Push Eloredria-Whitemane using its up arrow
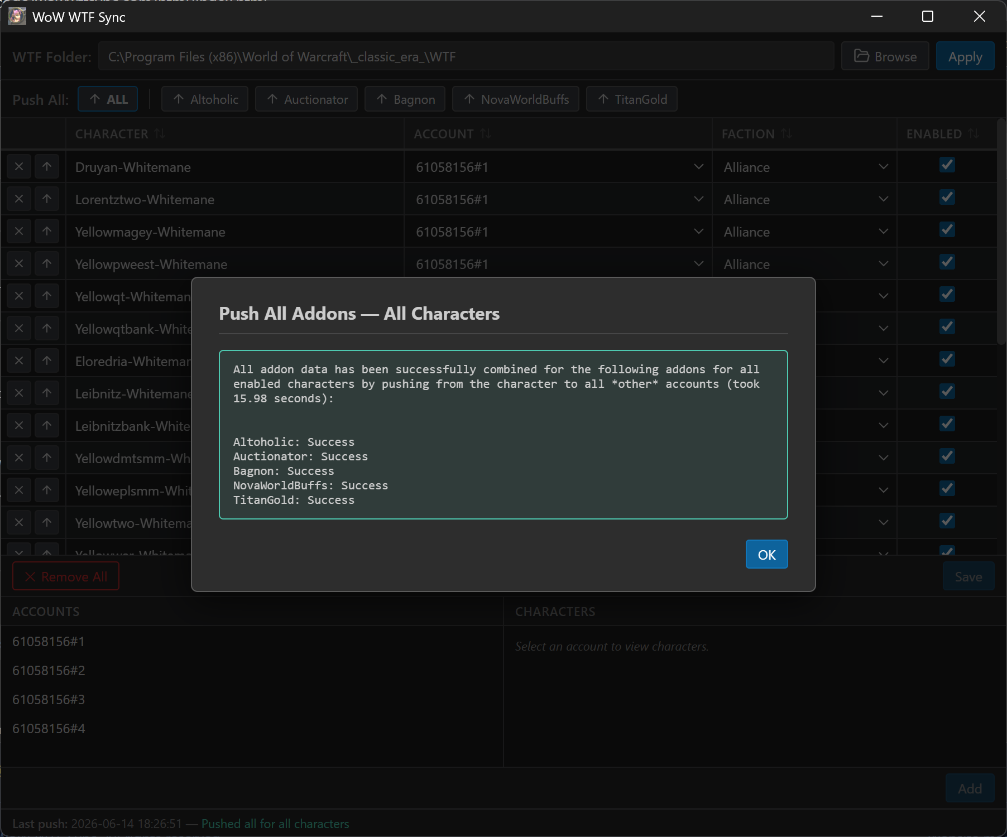1007x837 pixels. point(47,360)
